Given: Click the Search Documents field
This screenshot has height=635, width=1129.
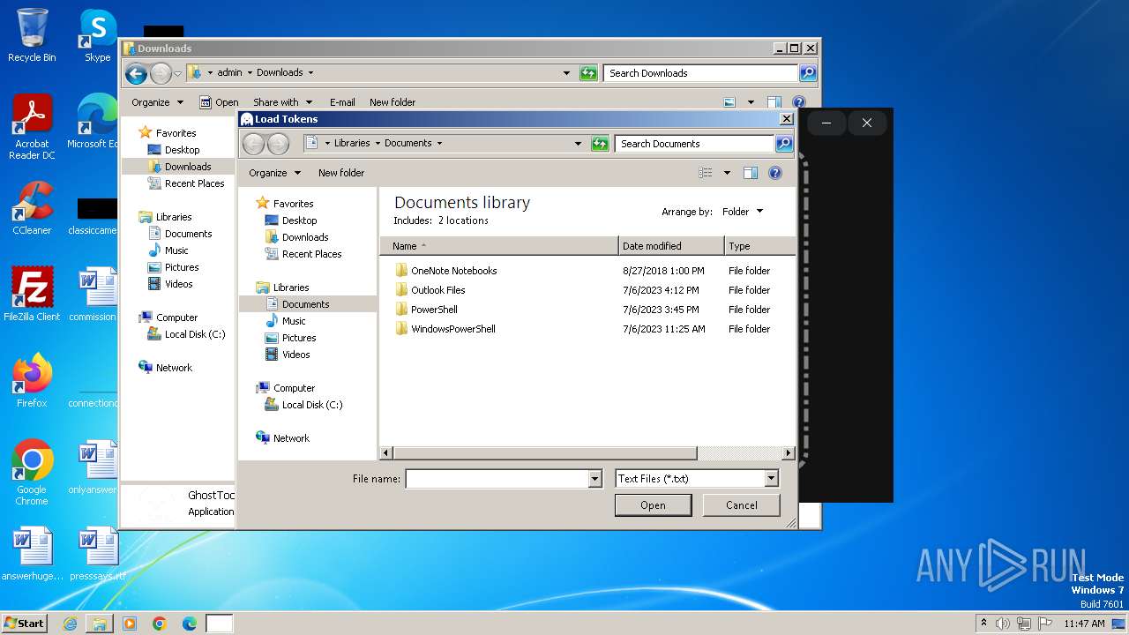Looking at the screenshot, I should 695,144.
